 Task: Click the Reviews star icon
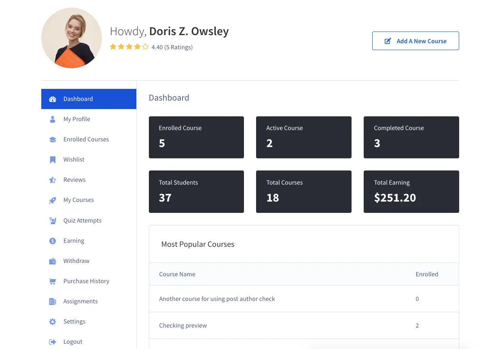[53, 180]
